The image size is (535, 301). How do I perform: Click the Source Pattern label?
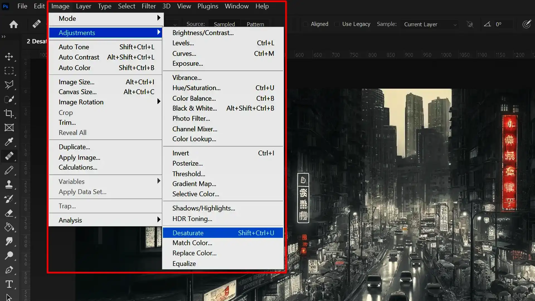(255, 24)
